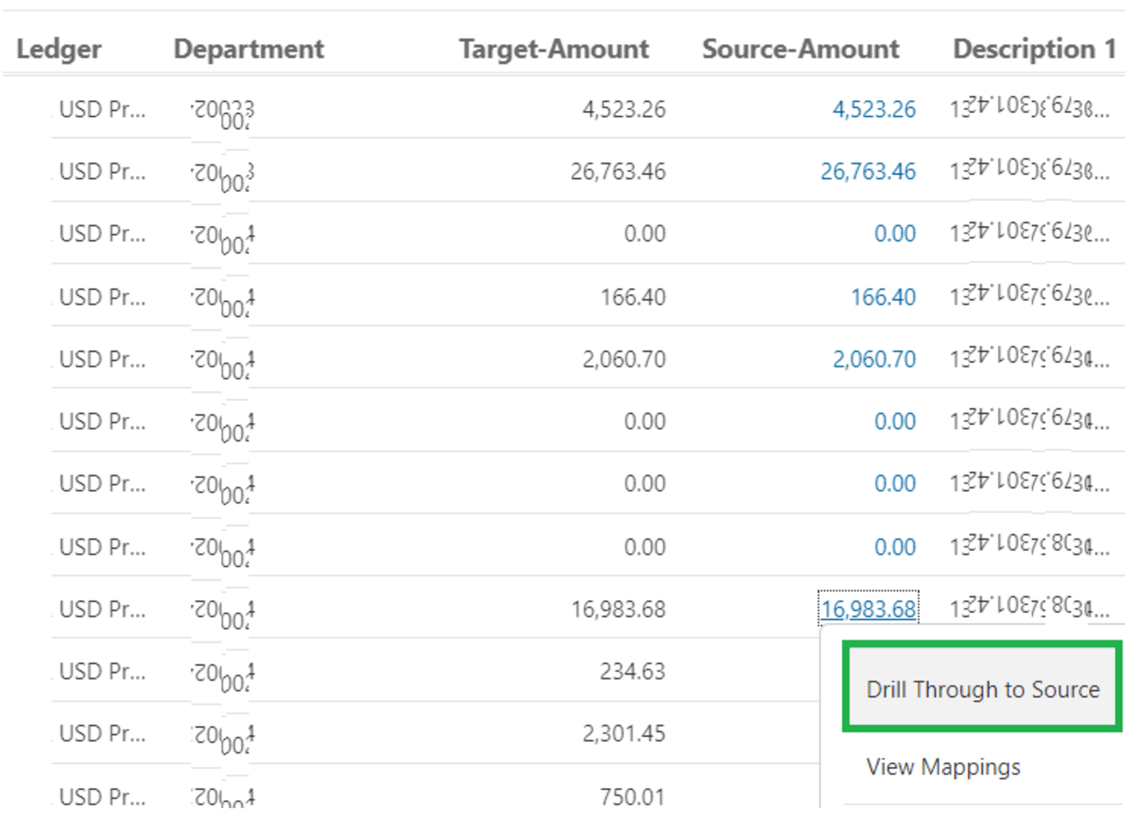Click the highlighted 16,983.68 source amount
Viewport: 1125px width, 818px height.
click(868, 610)
